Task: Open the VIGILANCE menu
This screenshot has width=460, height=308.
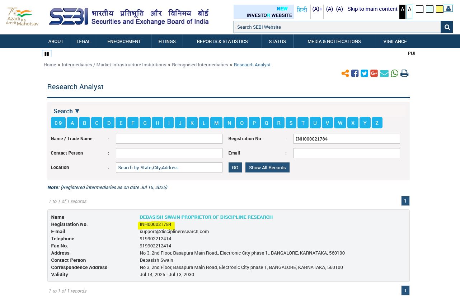Action: click(395, 41)
